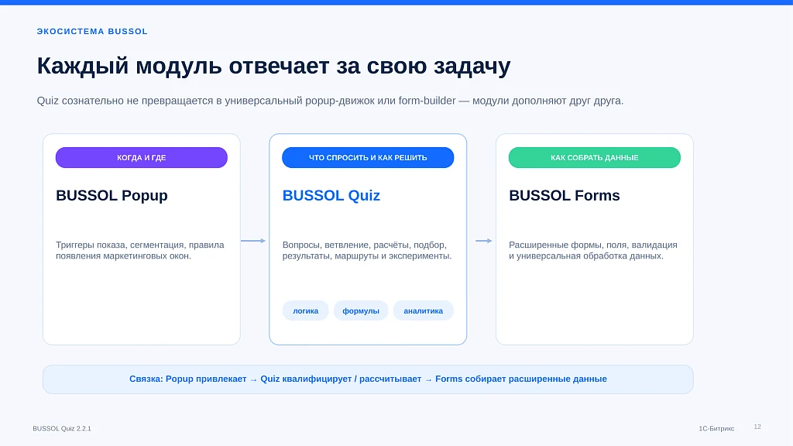Click the subtitle starting with 'Quiz сознательно не превращается'

(x=330, y=101)
